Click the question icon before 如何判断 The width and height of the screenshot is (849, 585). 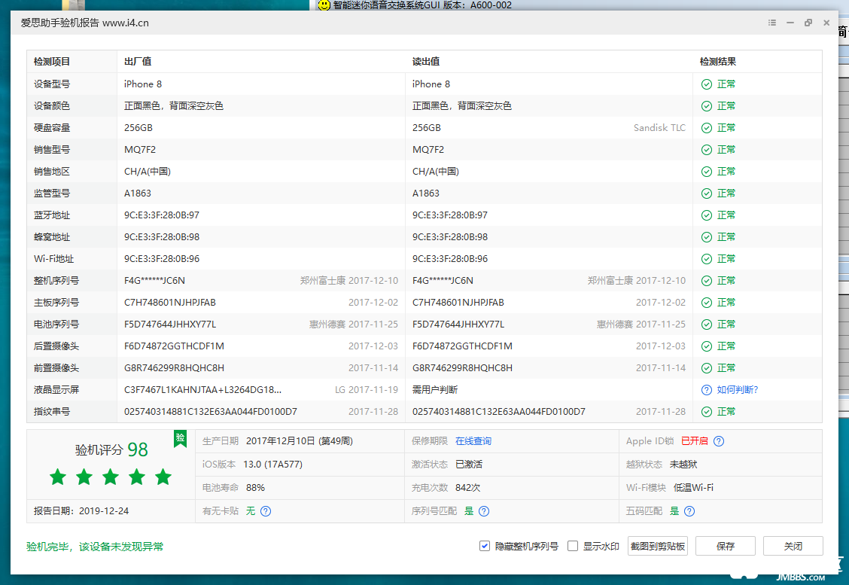707,390
